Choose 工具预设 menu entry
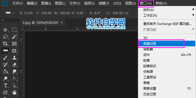This screenshot has width=196, height=98. [x=167, y=77]
